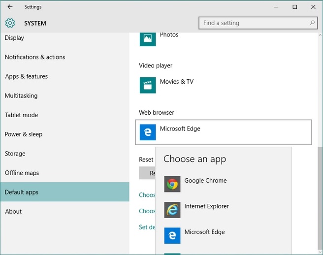Open Notifications & actions settings
Image resolution: width=323 pixels, height=255 pixels.
coord(65,57)
